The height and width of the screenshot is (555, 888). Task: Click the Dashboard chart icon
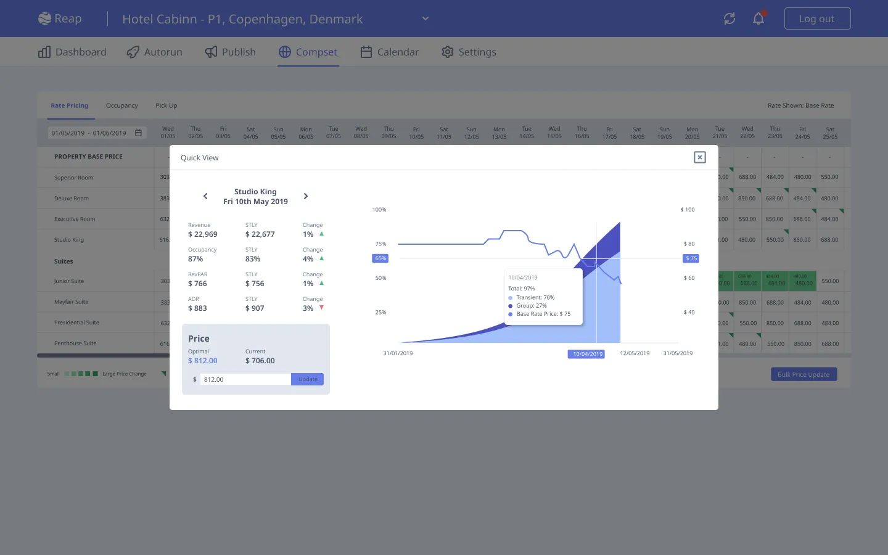[44, 52]
